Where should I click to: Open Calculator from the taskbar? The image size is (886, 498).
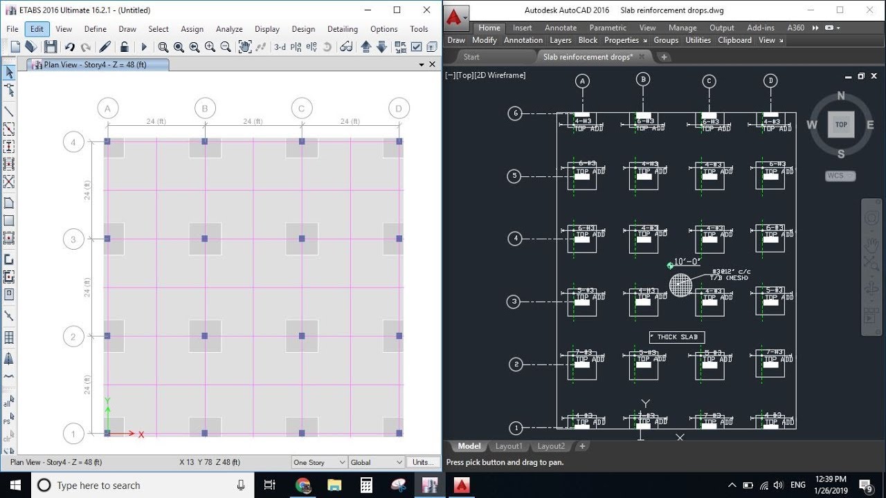366,486
